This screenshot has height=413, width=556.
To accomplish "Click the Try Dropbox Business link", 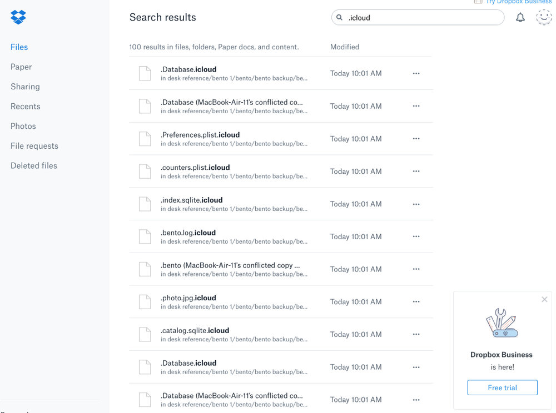I will click(x=518, y=2).
